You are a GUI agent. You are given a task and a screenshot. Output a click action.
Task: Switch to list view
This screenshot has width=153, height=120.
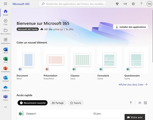[140, 103]
